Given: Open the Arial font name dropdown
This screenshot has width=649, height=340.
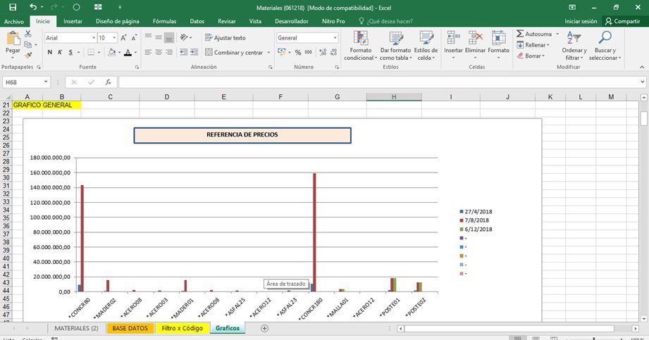Looking at the screenshot, I should tap(94, 37).
